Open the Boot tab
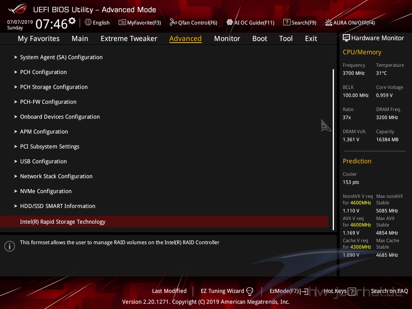The height and width of the screenshot is (309, 412). tap(260, 39)
